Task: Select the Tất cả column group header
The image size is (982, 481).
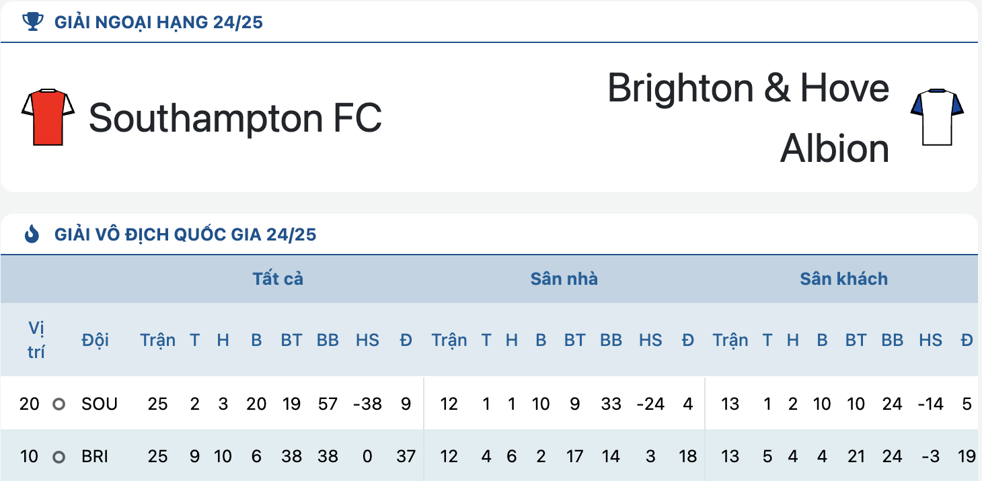Action: coord(278,279)
